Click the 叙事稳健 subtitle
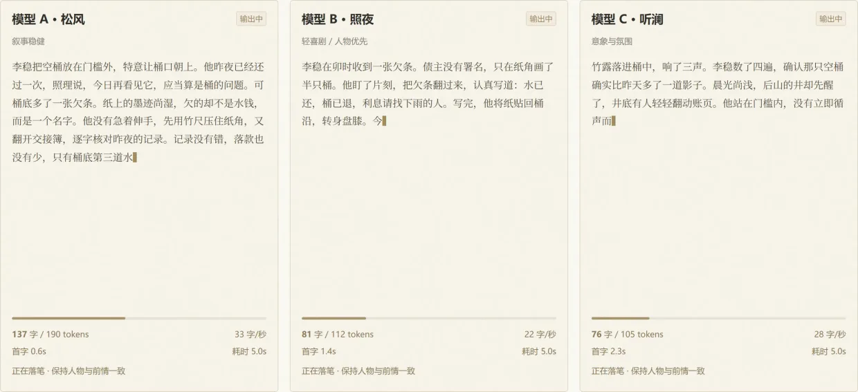This screenshot has width=858, height=392. click(28, 41)
